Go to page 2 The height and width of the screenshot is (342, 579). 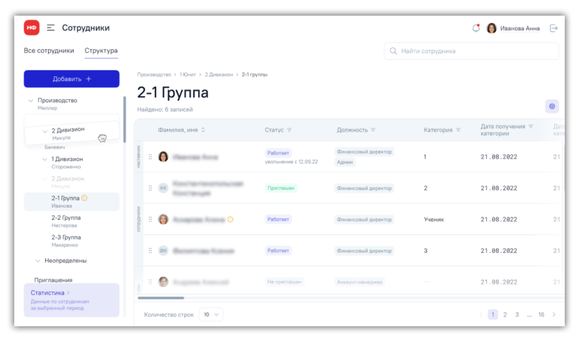[505, 315]
